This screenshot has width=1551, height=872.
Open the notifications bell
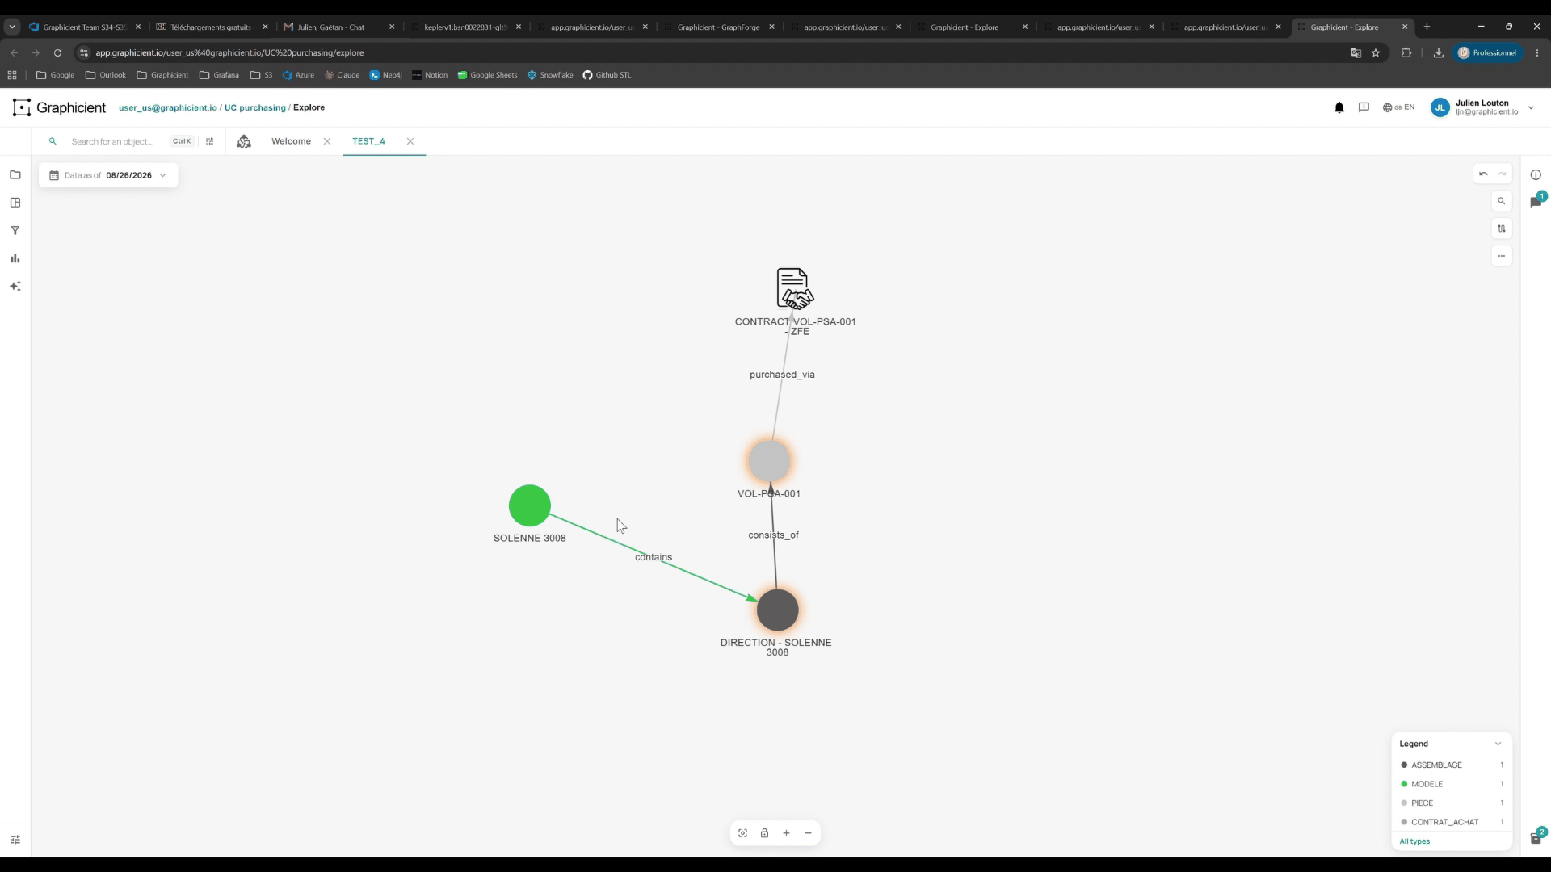1339,107
